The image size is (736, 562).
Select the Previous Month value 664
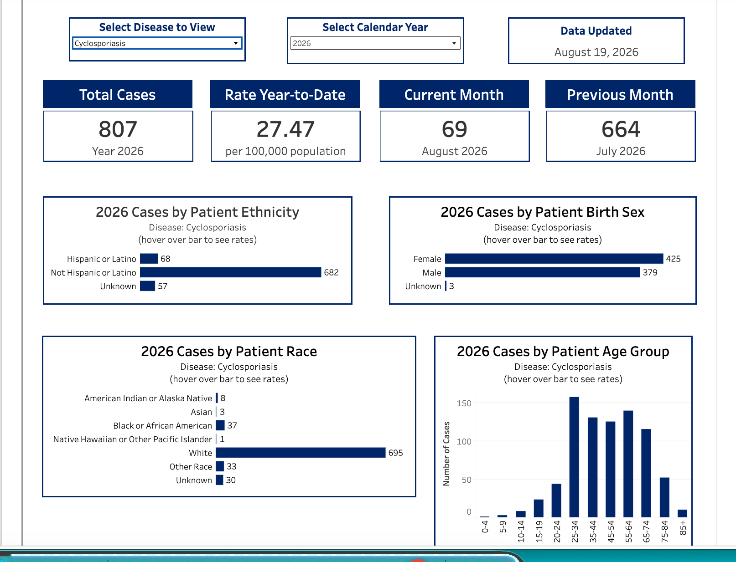(621, 129)
